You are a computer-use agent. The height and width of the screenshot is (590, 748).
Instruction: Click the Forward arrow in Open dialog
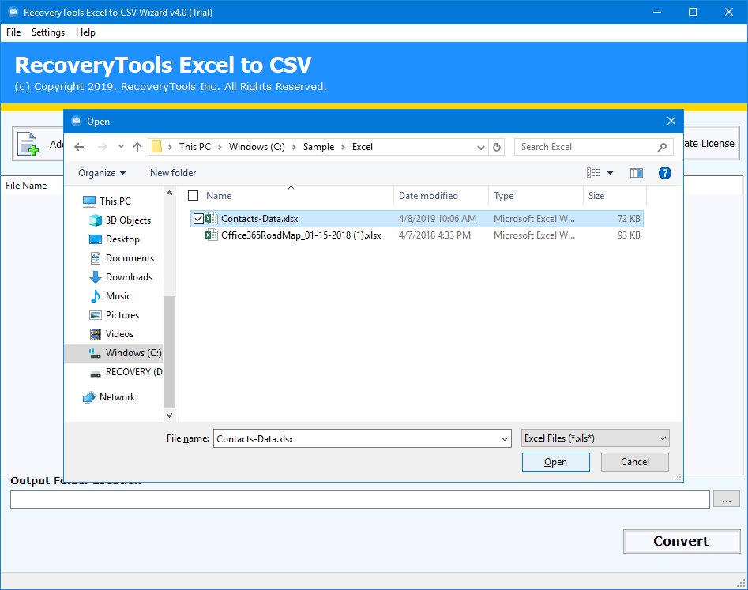pyautogui.click(x=102, y=147)
